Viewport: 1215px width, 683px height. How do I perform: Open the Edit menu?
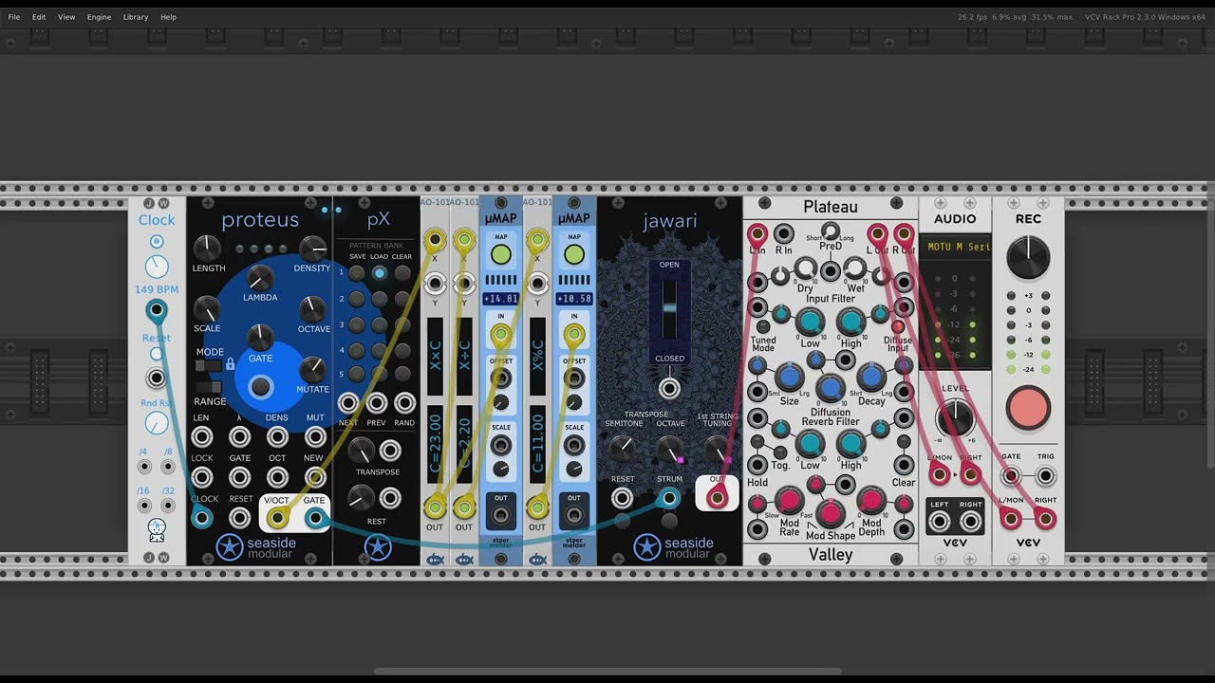[x=39, y=17]
